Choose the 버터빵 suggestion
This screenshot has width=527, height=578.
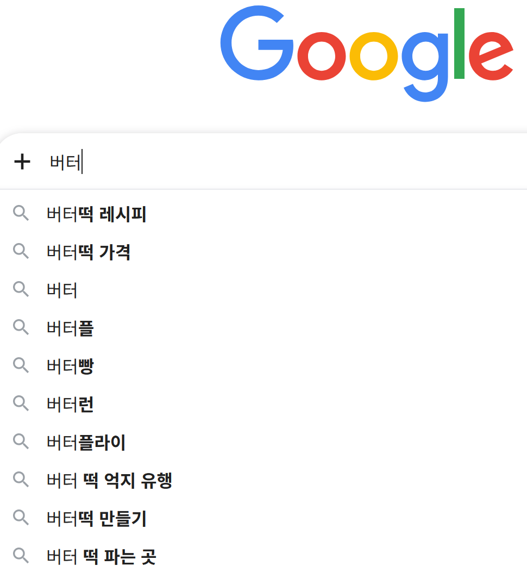(x=70, y=367)
